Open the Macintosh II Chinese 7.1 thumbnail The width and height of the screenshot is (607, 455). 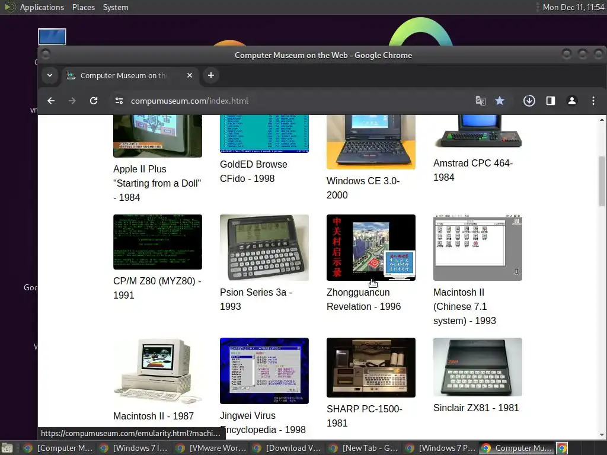[x=478, y=248]
